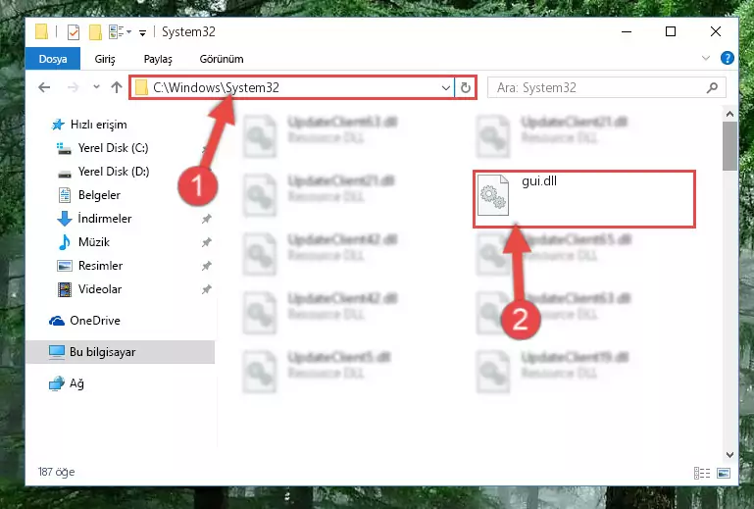Select OneDrive in the navigation pane
The width and height of the screenshot is (754, 509).
point(95,321)
